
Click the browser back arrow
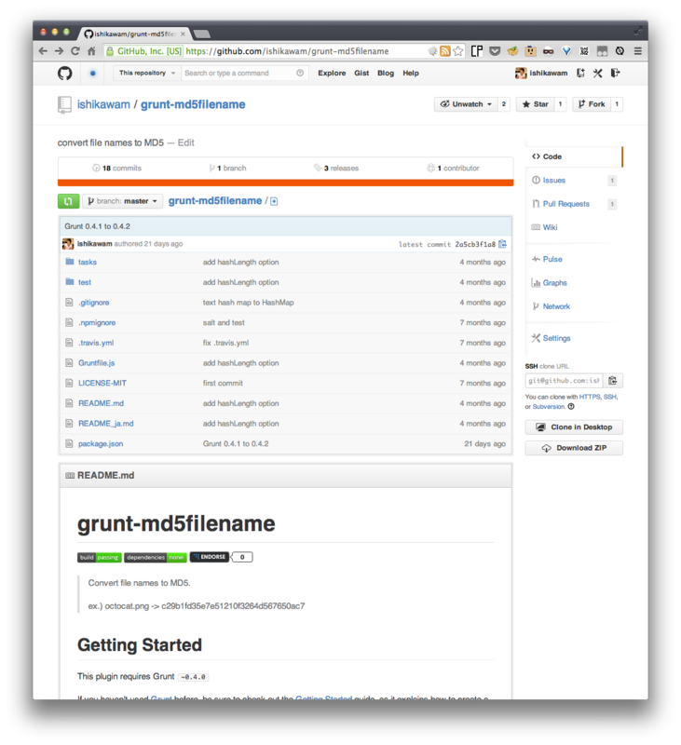[43, 51]
